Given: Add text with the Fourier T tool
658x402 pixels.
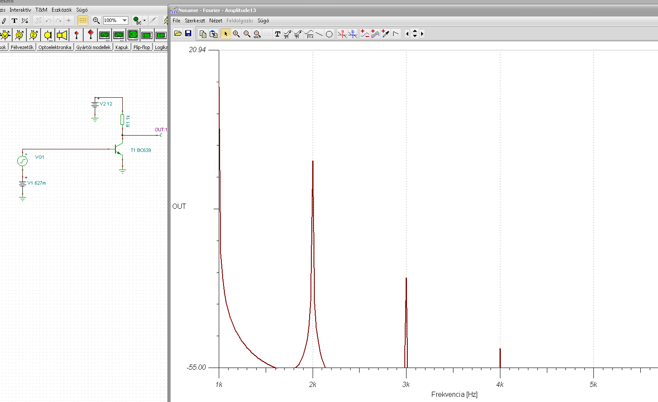Looking at the screenshot, I should pos(278,34).
